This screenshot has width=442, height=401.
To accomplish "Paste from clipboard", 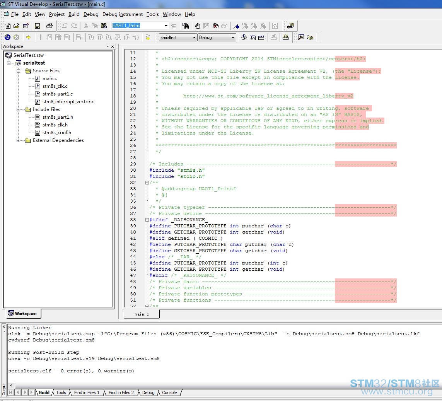I will click(104, 26).
